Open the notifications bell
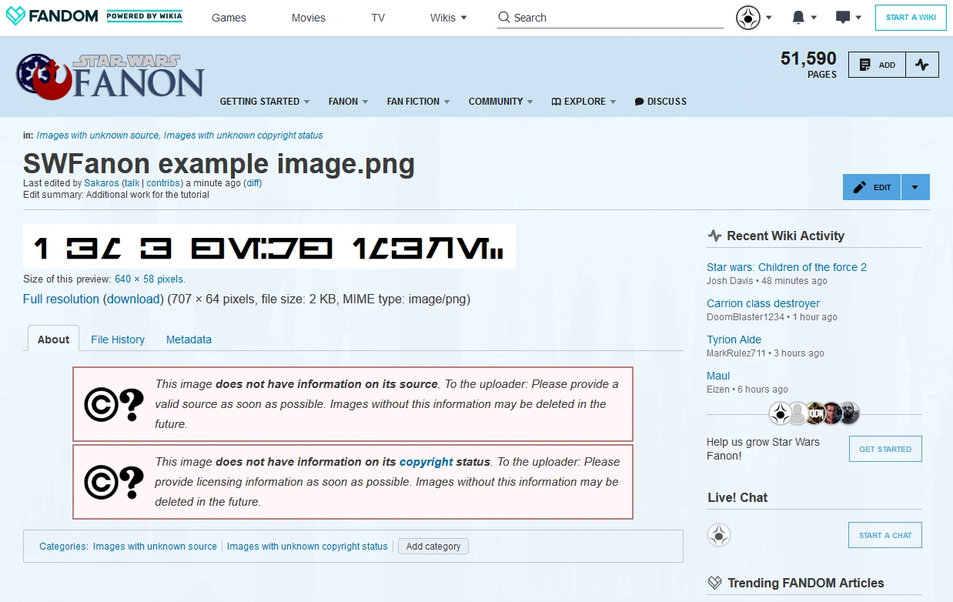Image resolution: width=953 pixels, height=602 pixels. 804,17
